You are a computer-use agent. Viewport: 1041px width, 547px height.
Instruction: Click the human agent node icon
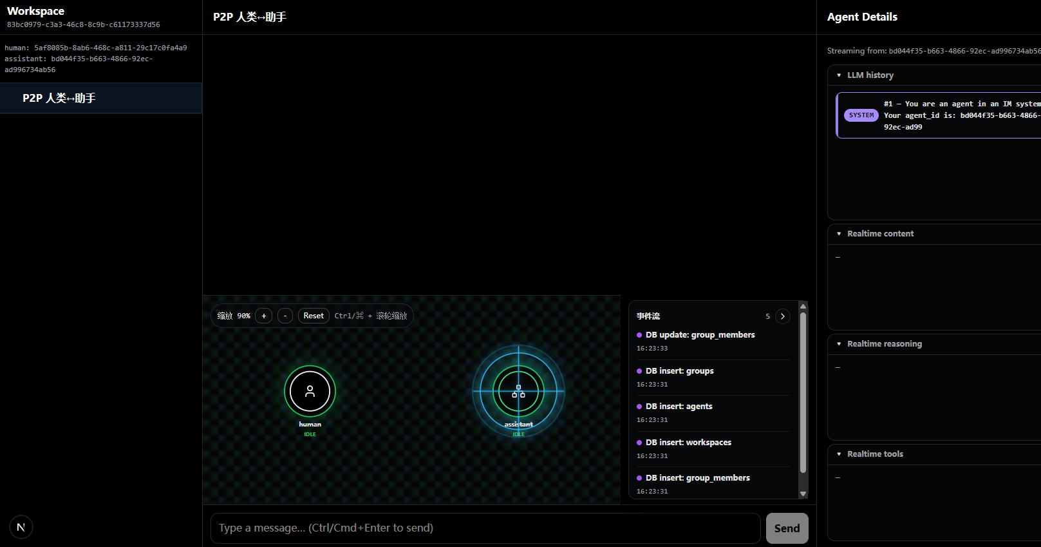(310, 391)
